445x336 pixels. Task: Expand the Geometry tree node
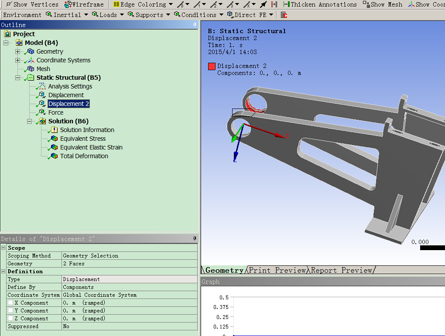pos(17,51)
